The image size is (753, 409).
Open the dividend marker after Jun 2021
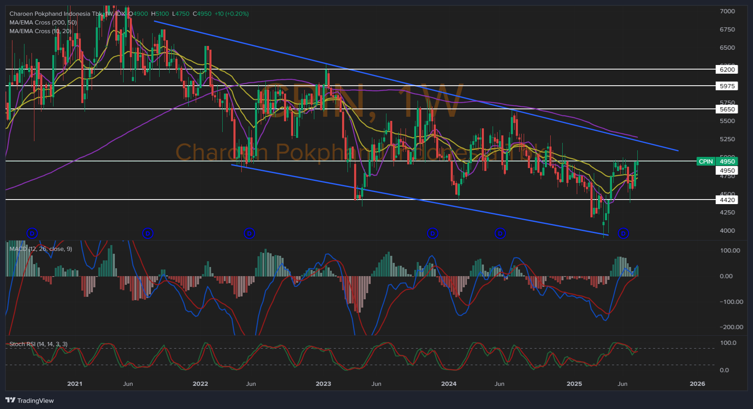coord(148,233)
